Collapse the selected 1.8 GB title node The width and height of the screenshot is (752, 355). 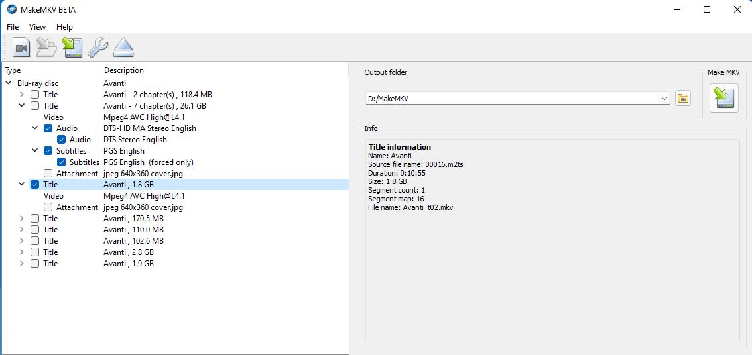[x=22, y=184]
